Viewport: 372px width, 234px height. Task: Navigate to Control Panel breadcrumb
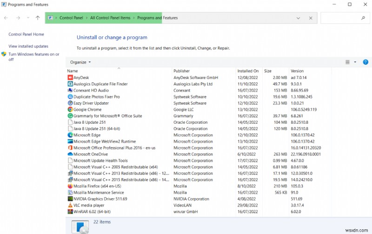tap(71, 18)
